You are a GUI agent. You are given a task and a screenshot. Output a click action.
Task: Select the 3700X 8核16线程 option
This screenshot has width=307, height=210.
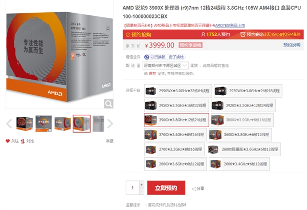point(176,135)
